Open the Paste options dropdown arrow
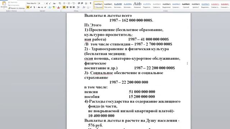This screenshot has width=230, height=129. 4,9
